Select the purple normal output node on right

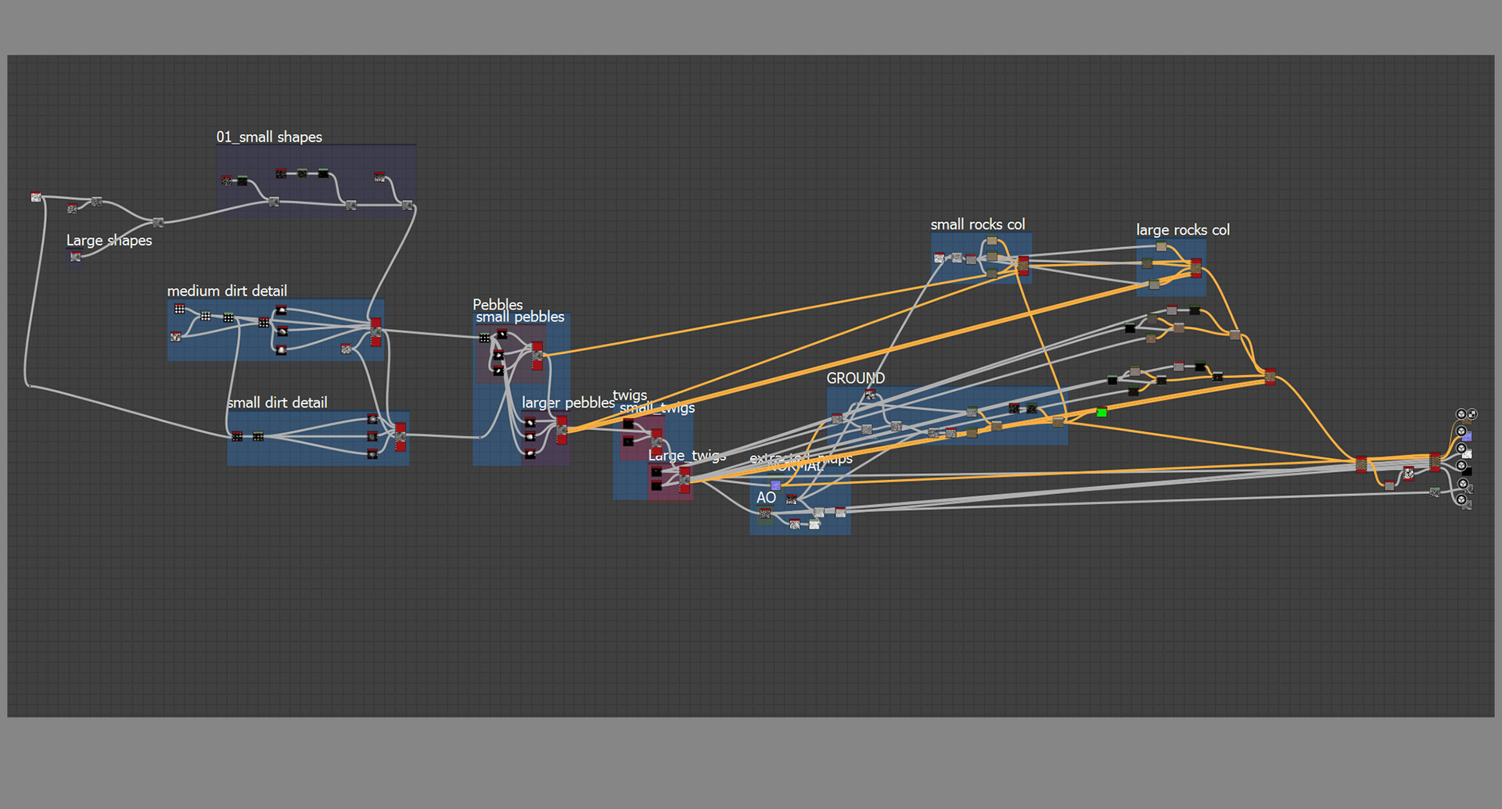(x=1468, y=437)
